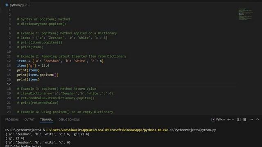Viewport: 262px width, 147px height.
Task: Open the launch profile dropdown arrow
Action: [x=233, y=120]
